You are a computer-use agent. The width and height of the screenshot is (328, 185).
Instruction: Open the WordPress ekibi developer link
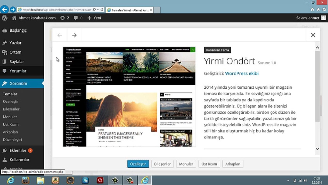click(242, 73)
